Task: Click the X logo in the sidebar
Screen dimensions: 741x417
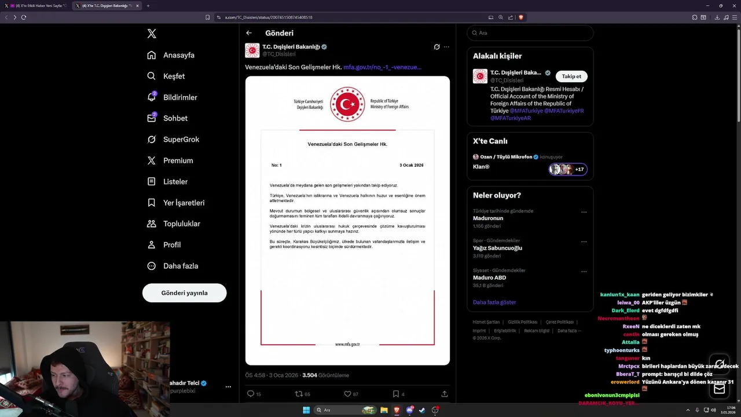Action: tap(152, 34)
